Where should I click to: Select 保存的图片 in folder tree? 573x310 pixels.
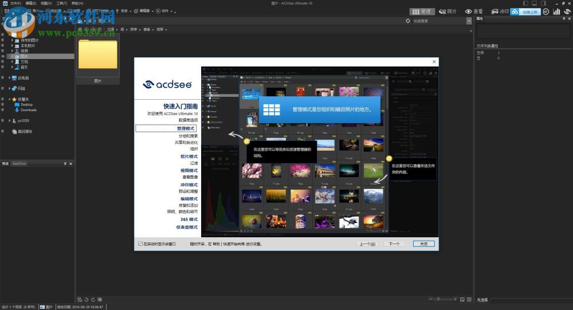click(x=29, y=40)
